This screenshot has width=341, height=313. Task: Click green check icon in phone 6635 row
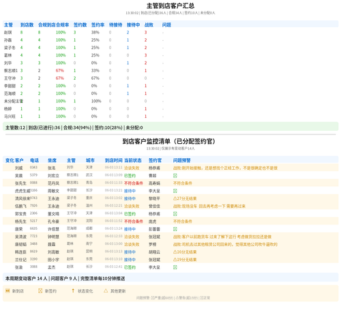coord(175,229)
